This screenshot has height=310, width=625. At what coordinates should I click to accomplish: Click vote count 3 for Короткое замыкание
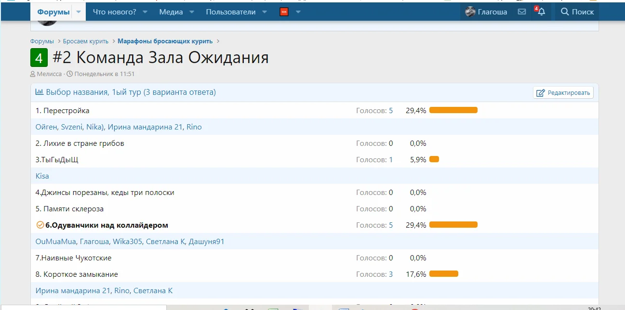tap(391, 274)
